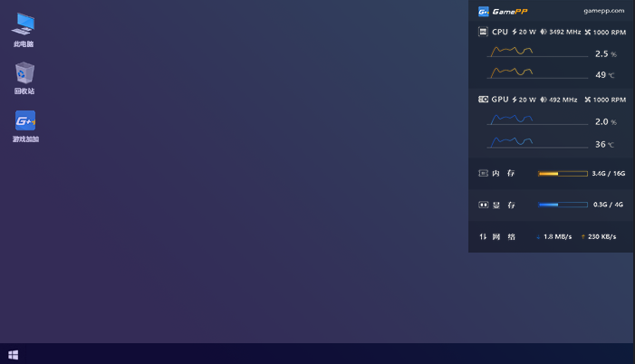Click the network (网络) arrows icon

coord(484,236)
